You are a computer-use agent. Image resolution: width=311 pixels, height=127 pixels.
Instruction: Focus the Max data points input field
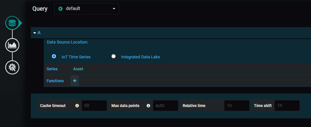click(166, 105)
